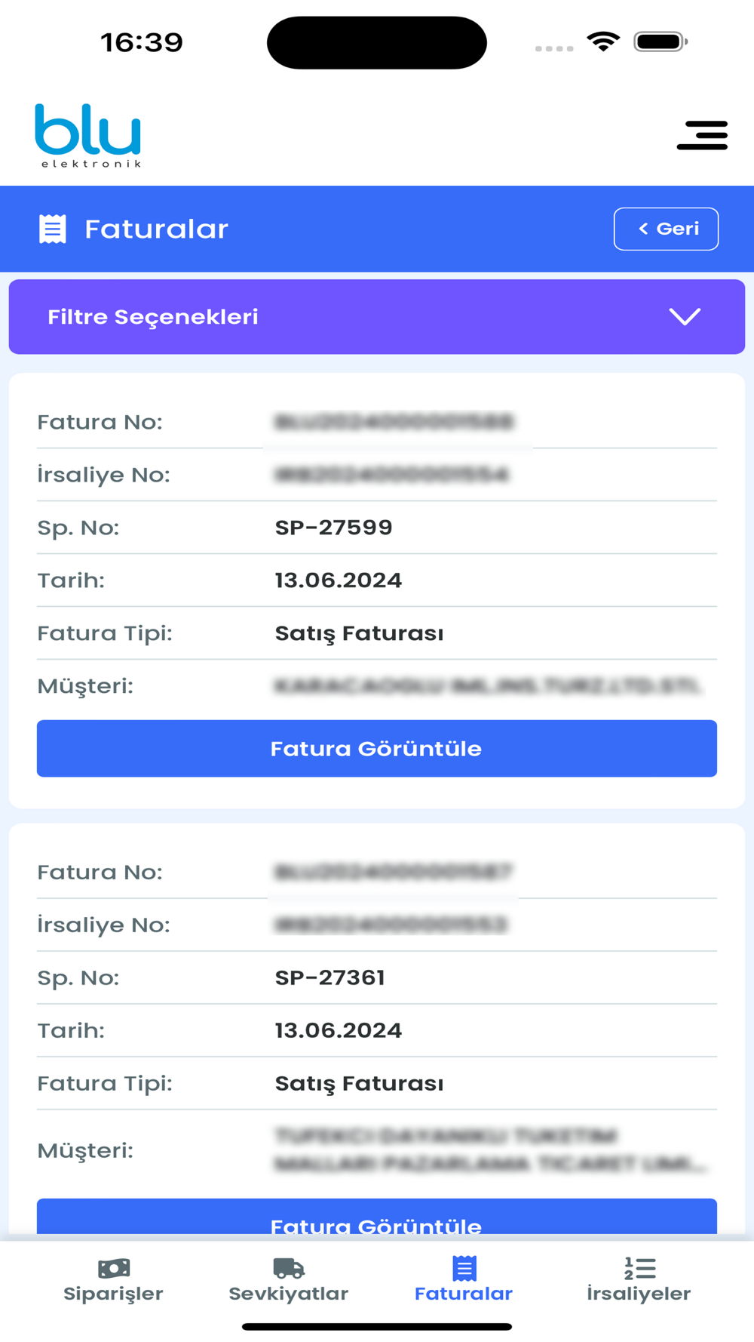754x1342 pixels.
Task: View invoice for SP-27361
Action: [377, 1216]
